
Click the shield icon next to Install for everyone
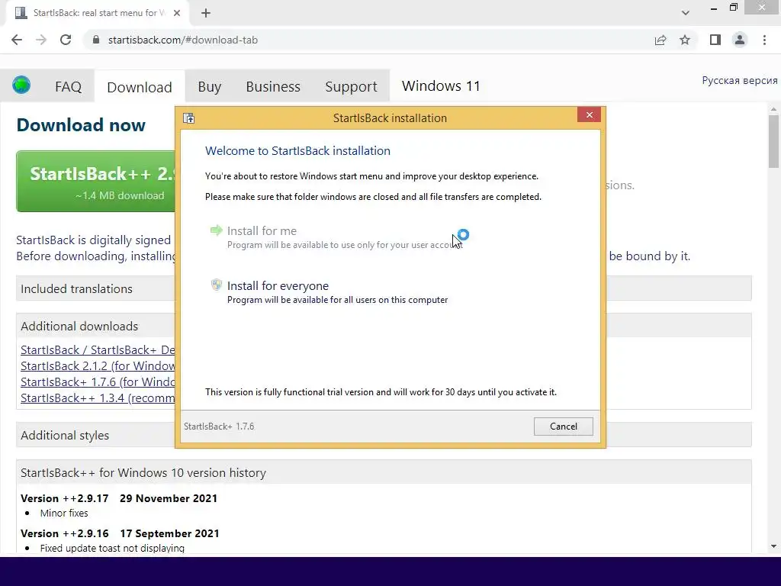click(x=216, y=285)
